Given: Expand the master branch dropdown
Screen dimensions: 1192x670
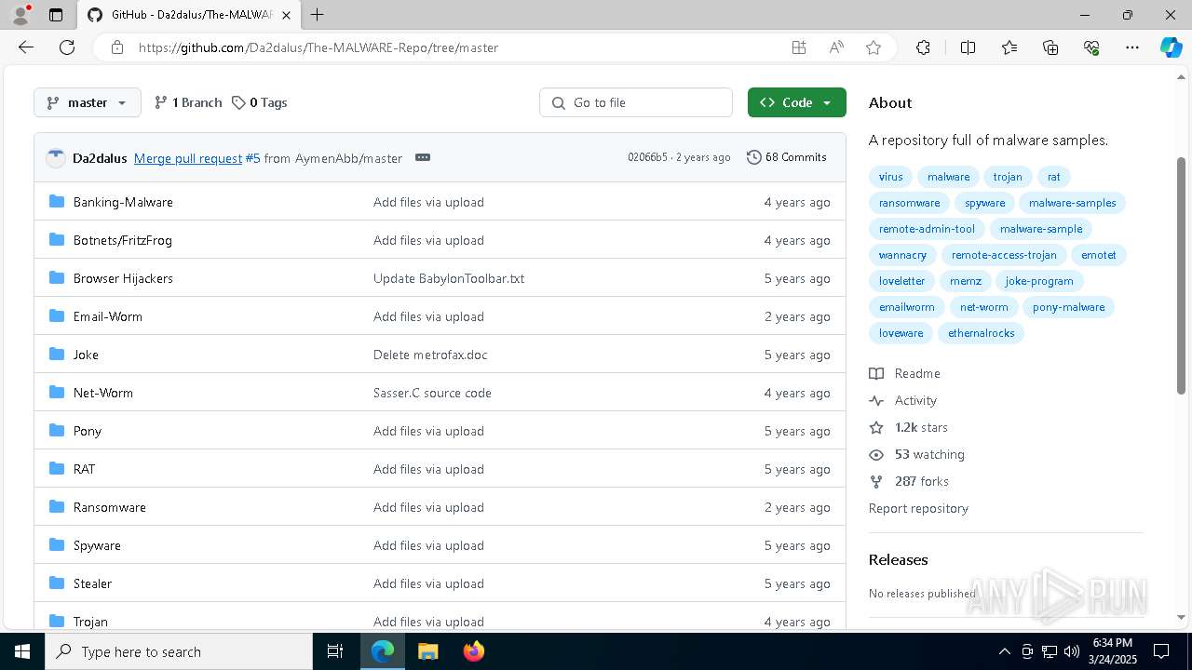Looking at the screenshot, I should click(x=88, y=102).
